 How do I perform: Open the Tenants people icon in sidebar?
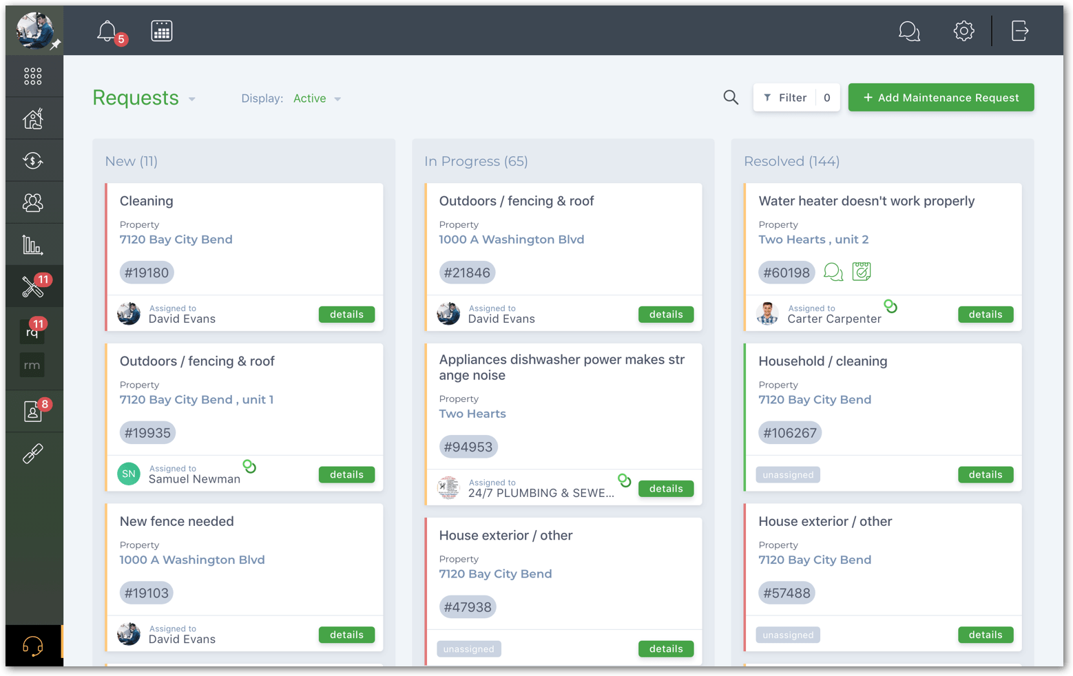point(32,202)
